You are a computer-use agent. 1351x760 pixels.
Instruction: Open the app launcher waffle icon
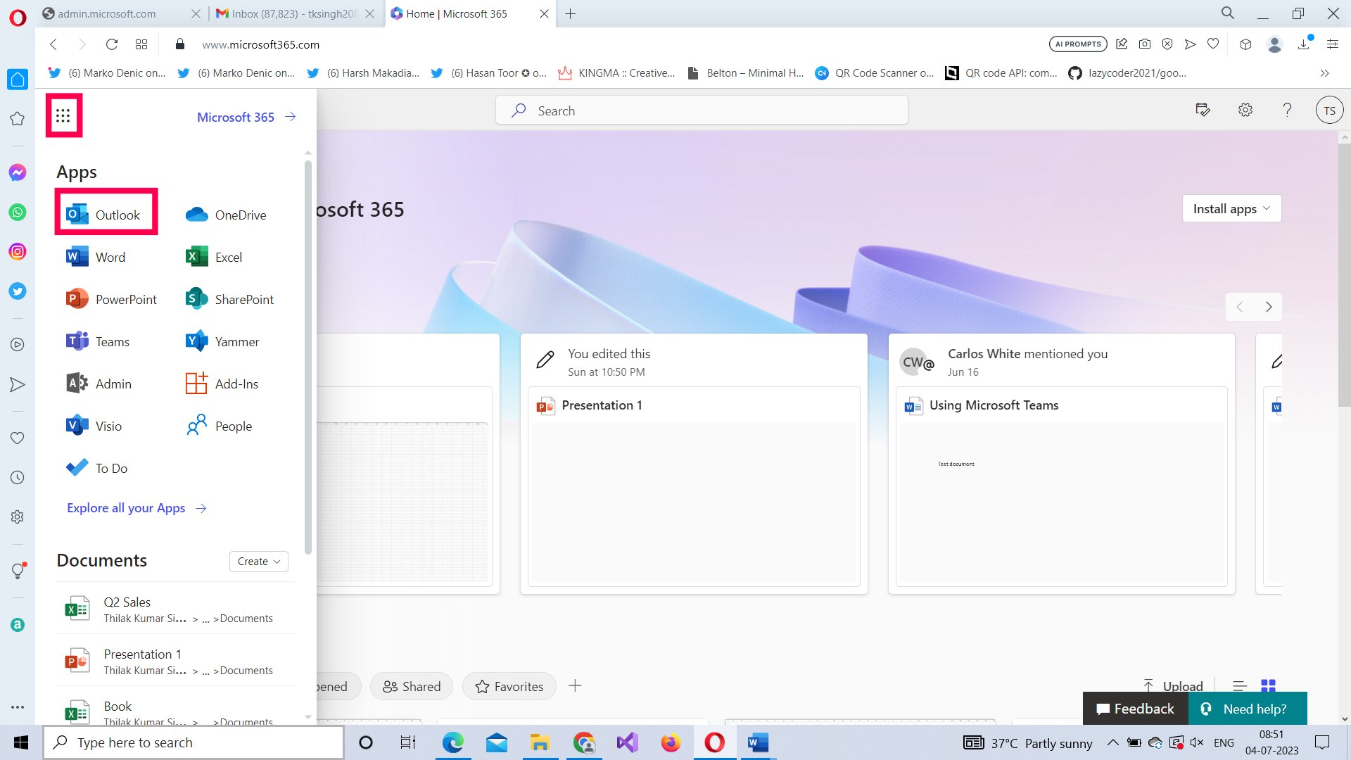coord(63,115)
